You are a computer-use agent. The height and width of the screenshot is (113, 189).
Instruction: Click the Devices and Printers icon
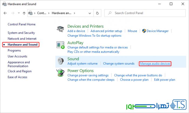(x=60, y=29)
